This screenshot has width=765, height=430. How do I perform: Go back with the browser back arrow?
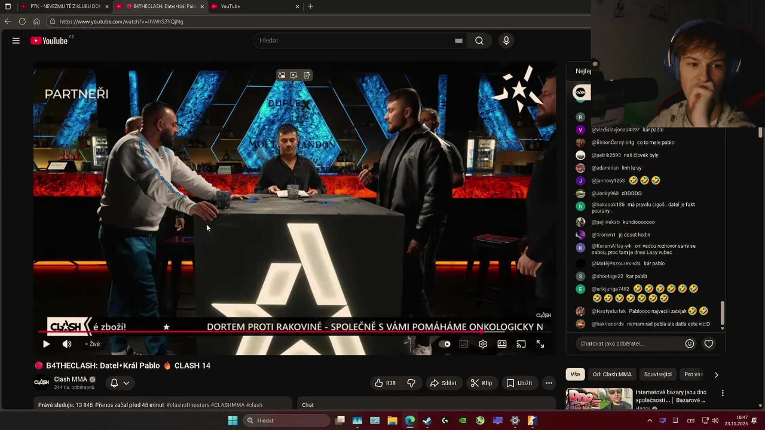coord(8,21)
